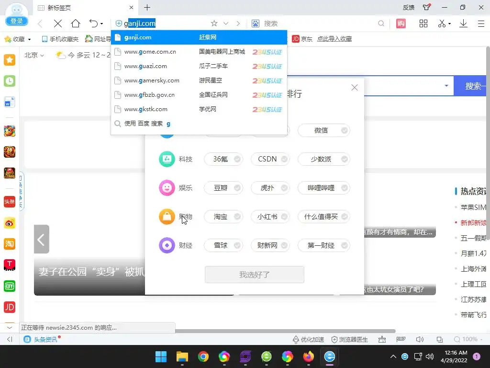Toggle the 淘宝 option

pyautogui.click(x=223, y=217)
